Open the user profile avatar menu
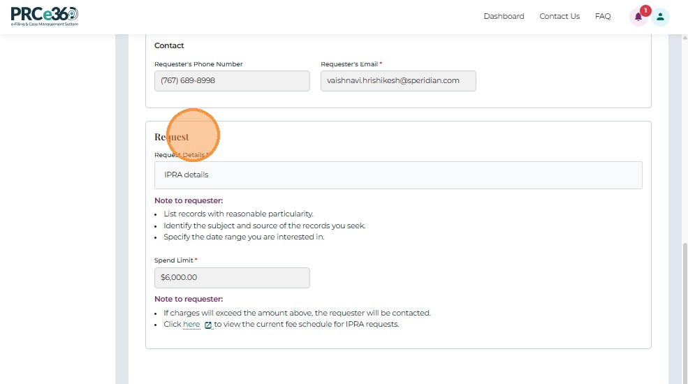The height and width of the screenshot is (384, 688). (660, 17)
